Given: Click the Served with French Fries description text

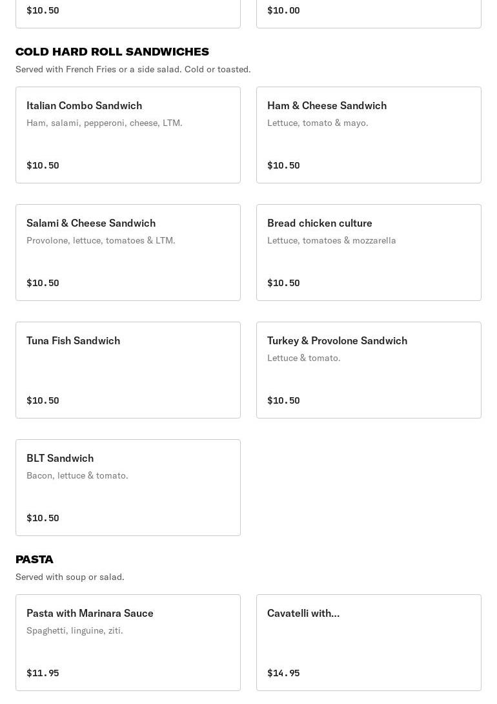Looking at the screenshot, I should coord(133,69).
